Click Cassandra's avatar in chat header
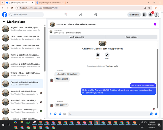The image size is (163, 130). pos(52,24)
